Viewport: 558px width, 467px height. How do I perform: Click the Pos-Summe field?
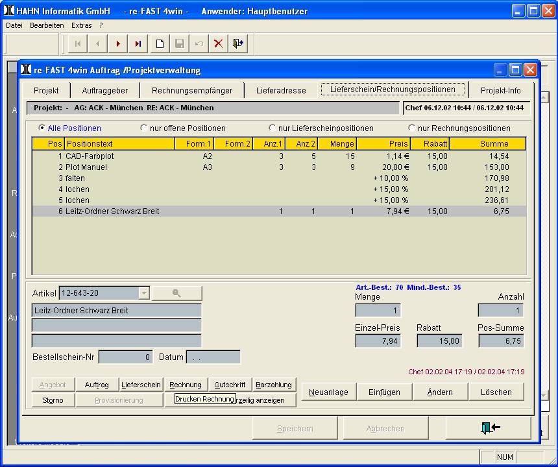(x=501, y=341)
